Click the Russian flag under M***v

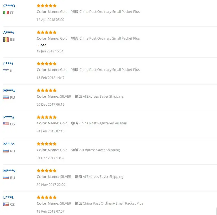click(x=6, y=178)
